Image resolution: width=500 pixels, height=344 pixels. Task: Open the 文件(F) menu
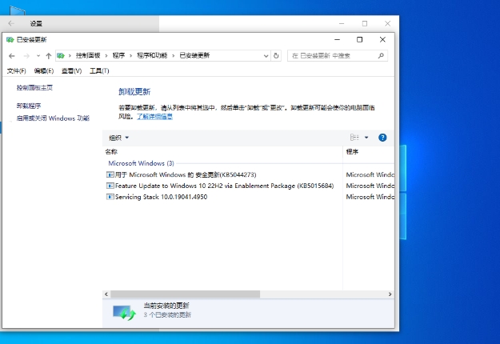point(16,71)
